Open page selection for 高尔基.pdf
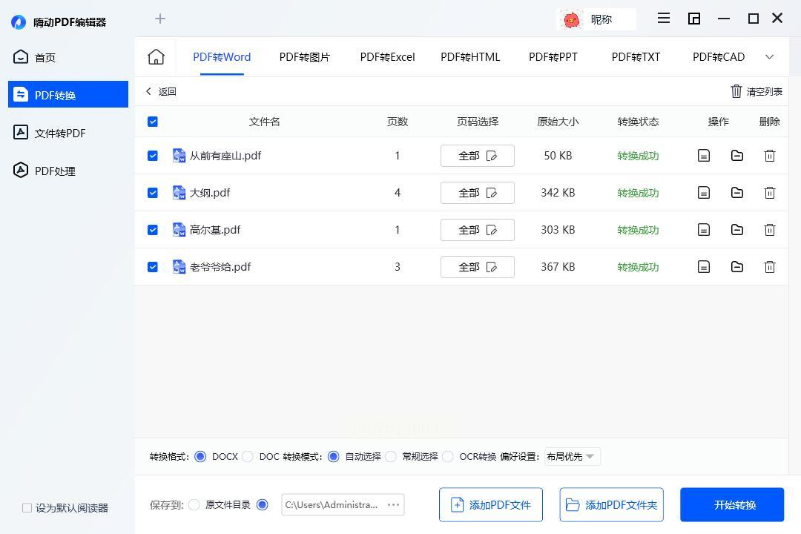Screen dimensions: 801x534 (477, 230)
